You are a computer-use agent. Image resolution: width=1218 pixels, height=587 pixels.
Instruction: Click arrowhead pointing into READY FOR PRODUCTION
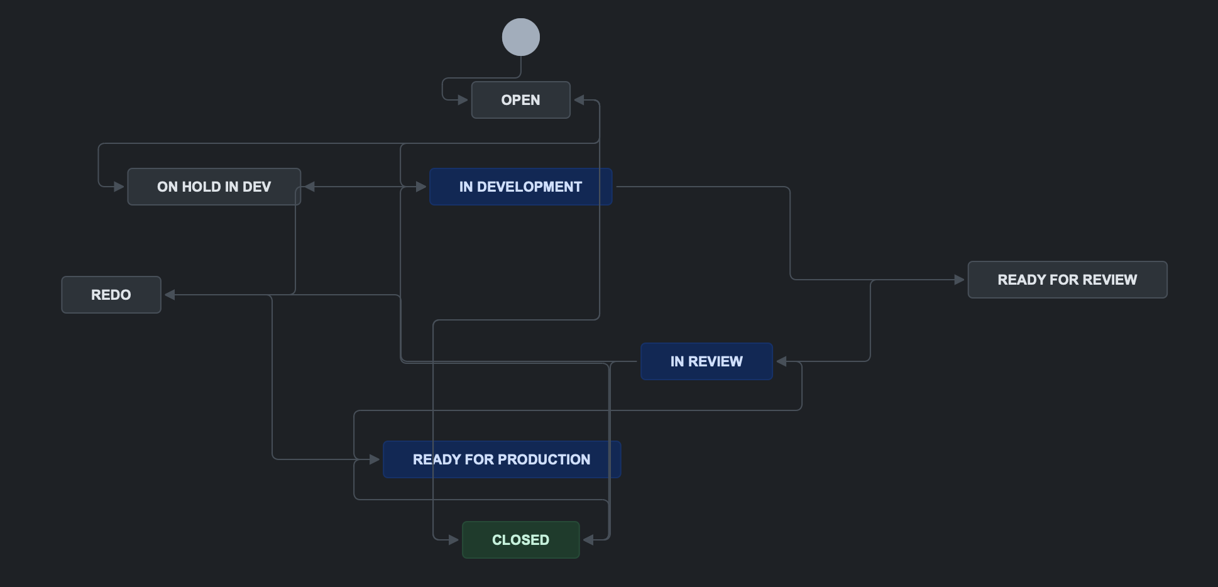point(375,459)
